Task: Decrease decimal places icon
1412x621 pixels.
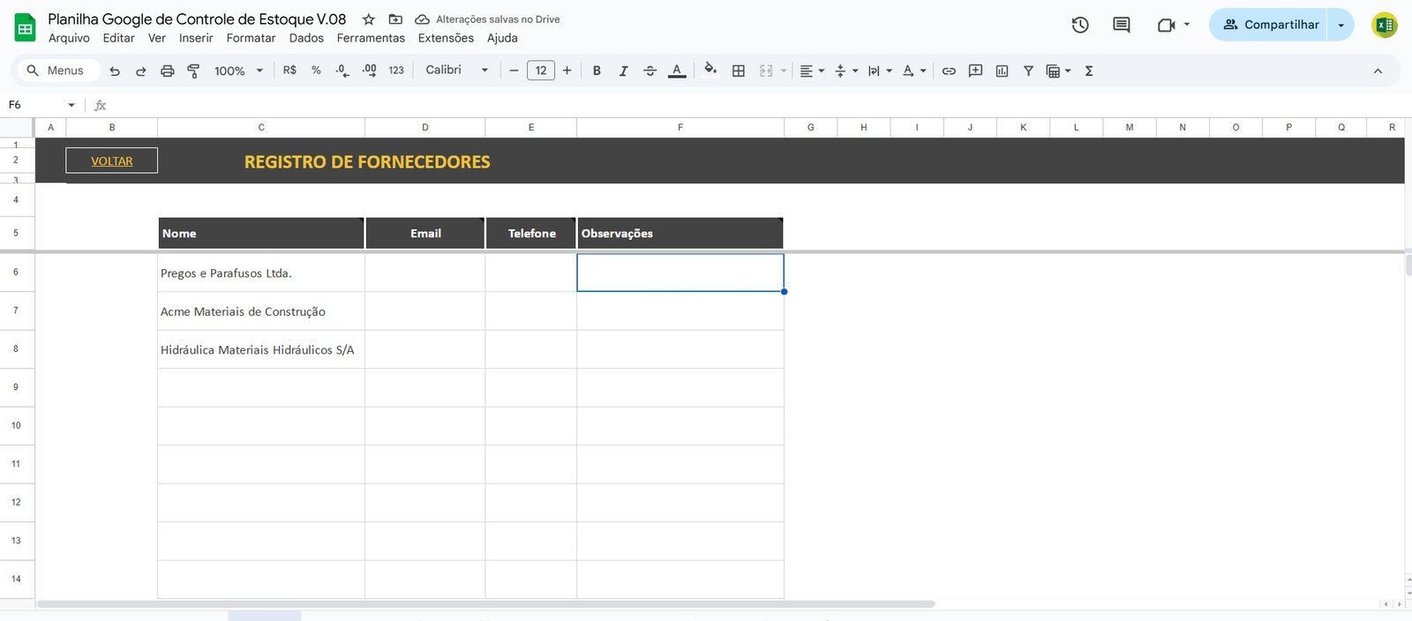Action: 342,71
